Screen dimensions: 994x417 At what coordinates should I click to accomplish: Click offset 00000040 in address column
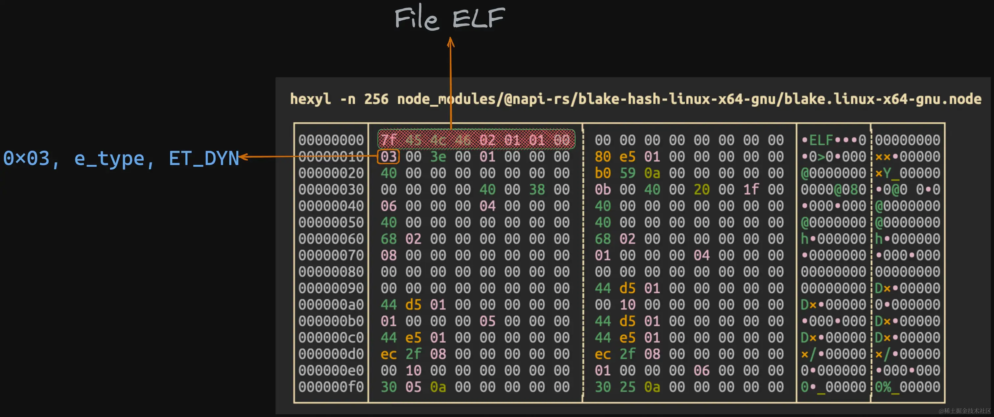click(331, 206)
